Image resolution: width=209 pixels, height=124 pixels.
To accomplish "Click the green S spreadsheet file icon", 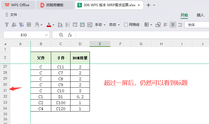I will click(x=80, y=5).
